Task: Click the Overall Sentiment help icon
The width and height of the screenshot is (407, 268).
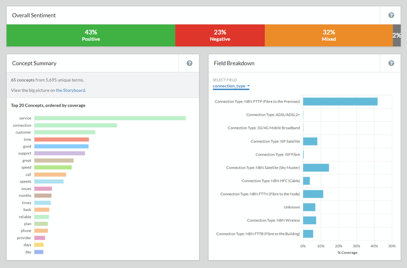Action: [391, 15]
